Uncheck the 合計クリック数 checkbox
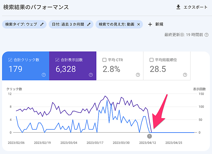This screenshot has height=154, width=212. point(10,60)
